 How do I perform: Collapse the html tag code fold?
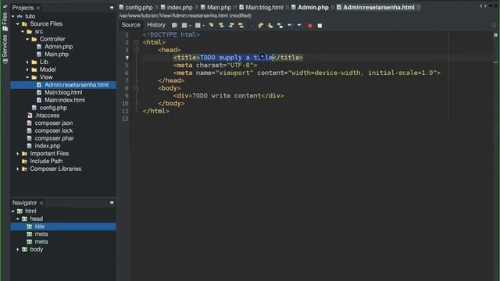pyautogui.click(x=136, y=42)
